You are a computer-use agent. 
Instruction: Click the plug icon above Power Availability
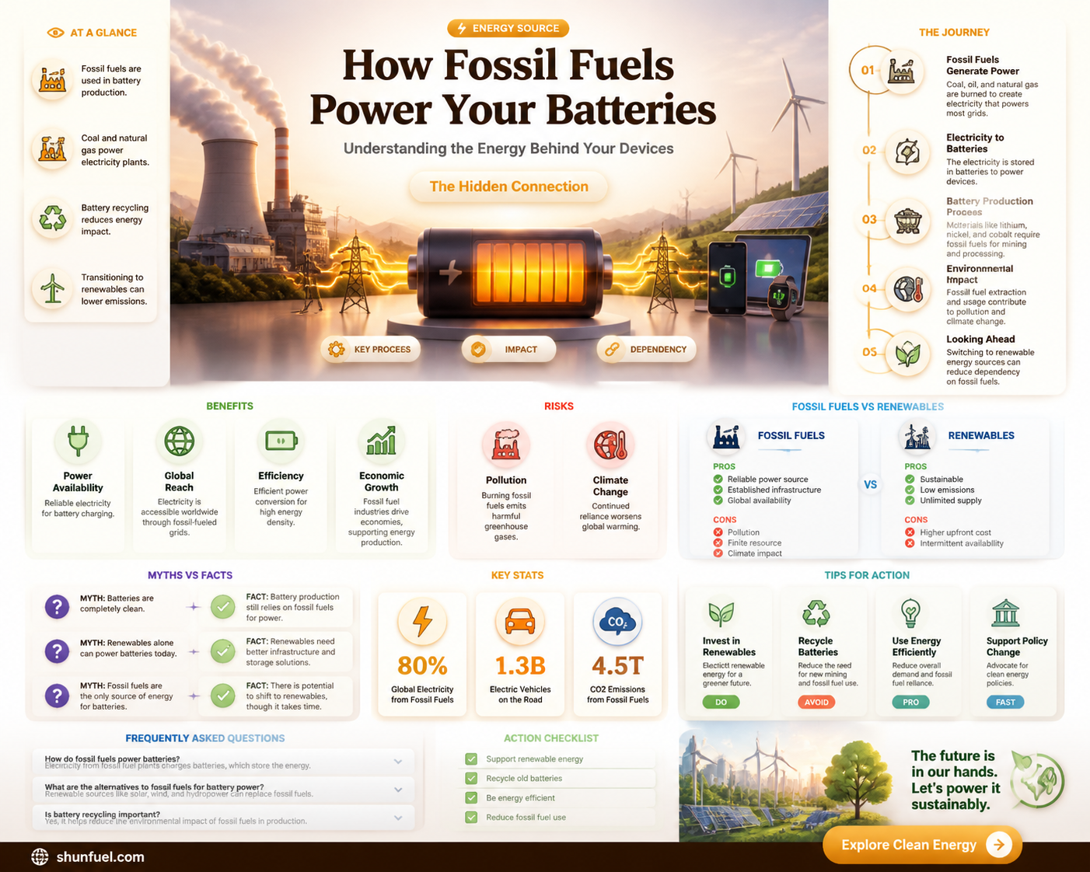point(77,441)
